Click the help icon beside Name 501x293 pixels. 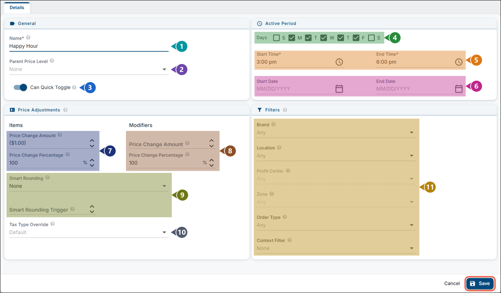click(28, 37)
